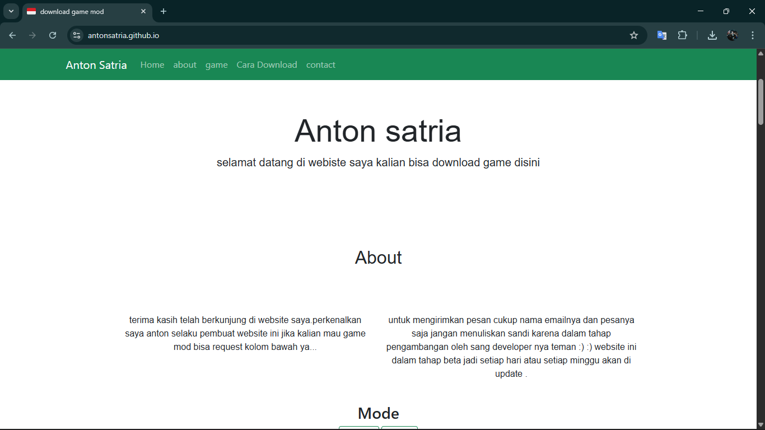Open the 'about' navbar item
The width and height of the screenshot is (765, 430).
185,65
